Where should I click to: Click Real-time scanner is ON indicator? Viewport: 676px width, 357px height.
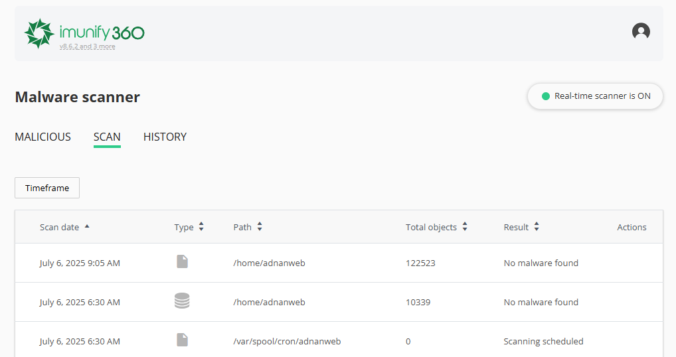(595, 96)
